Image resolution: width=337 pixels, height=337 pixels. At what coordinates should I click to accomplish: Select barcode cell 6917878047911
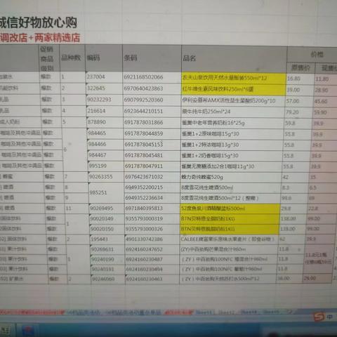[152, 166]
